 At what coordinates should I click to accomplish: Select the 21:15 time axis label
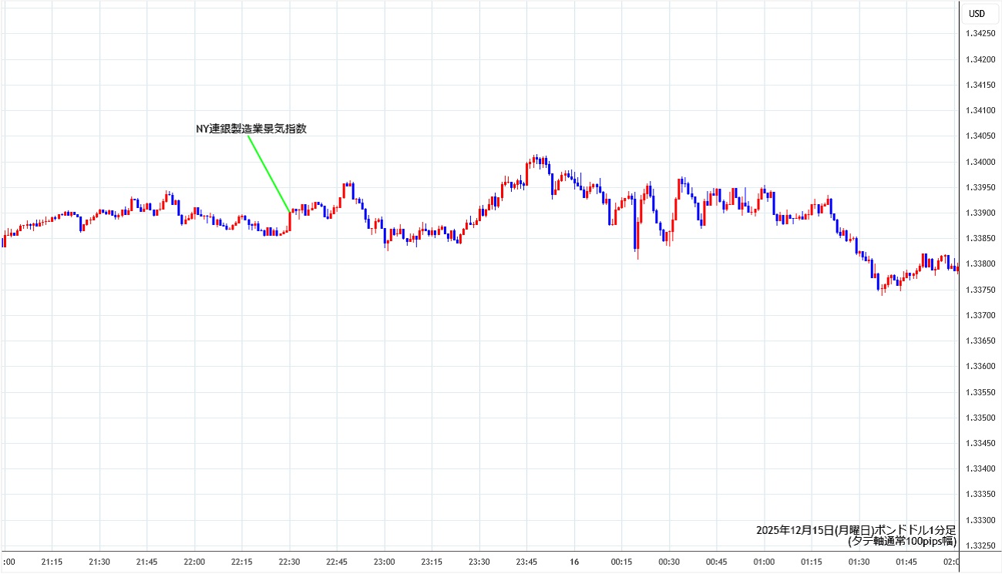pyautogui.click(x=52, y=562)
